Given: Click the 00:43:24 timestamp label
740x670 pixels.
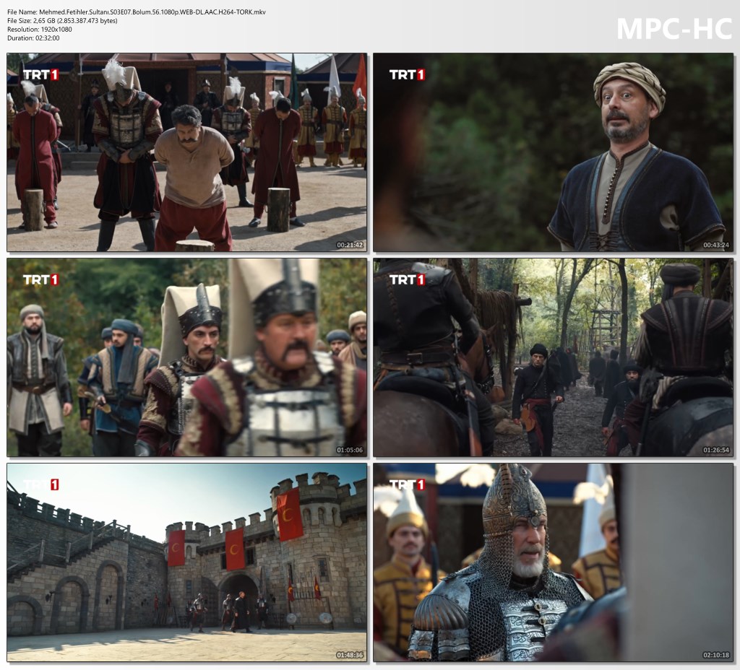Looking at the screenshot, I should point(716,245).
